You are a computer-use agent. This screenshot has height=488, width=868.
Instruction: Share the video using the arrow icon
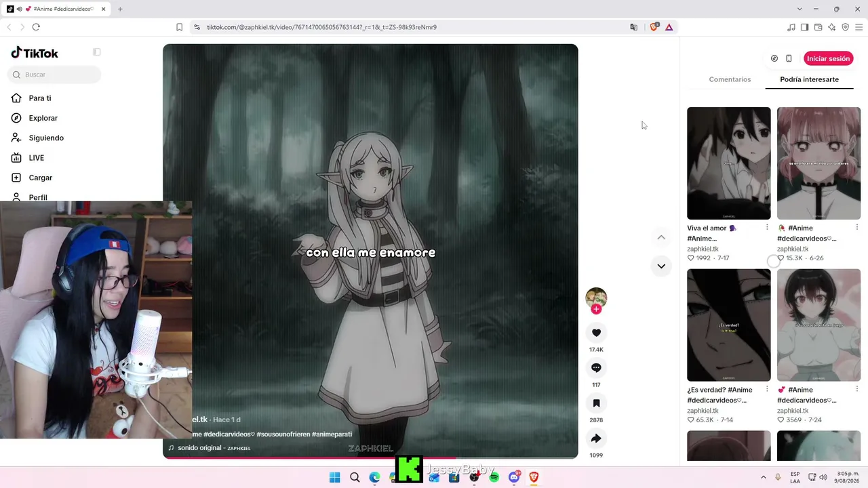pyautogui.click(x=596, y=439)
